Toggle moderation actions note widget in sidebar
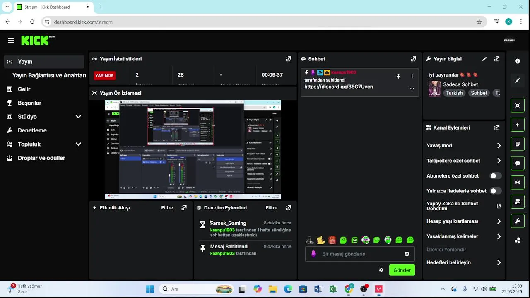 click(x=518, y=144)
